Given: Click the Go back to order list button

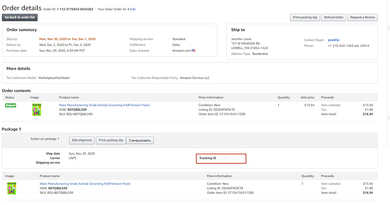Looking at the screenshot, I should coord(20,17).
